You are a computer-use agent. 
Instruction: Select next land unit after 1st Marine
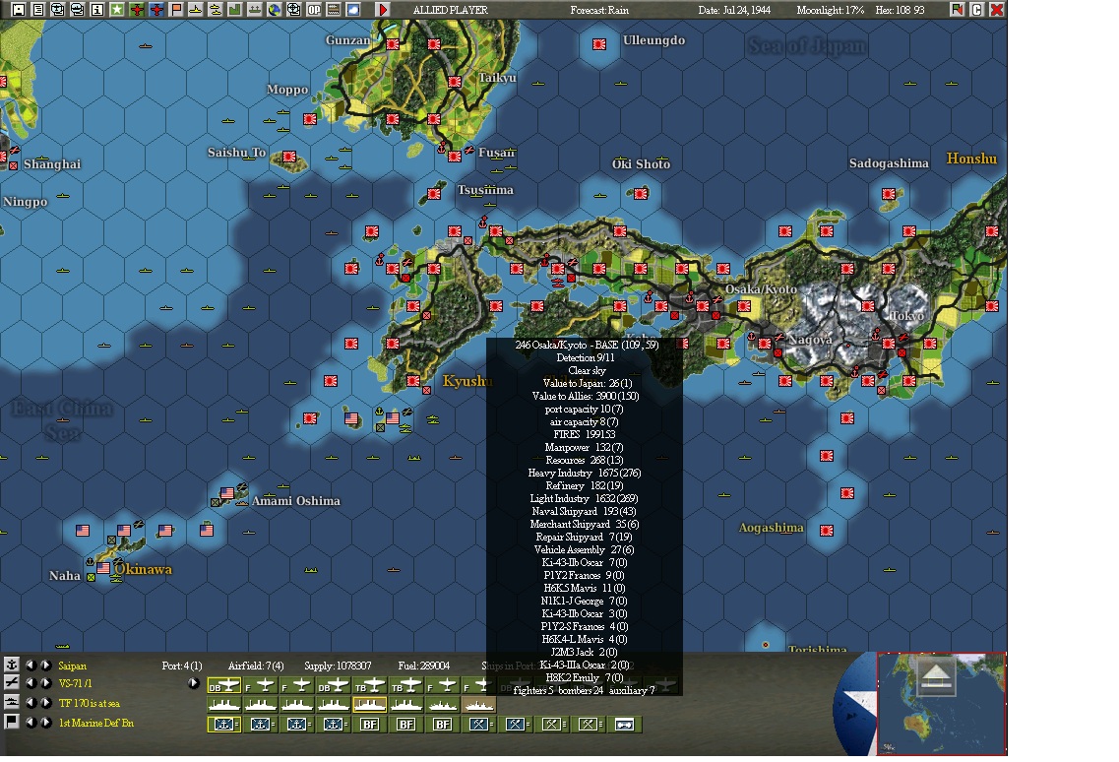[x=45, y=722]
